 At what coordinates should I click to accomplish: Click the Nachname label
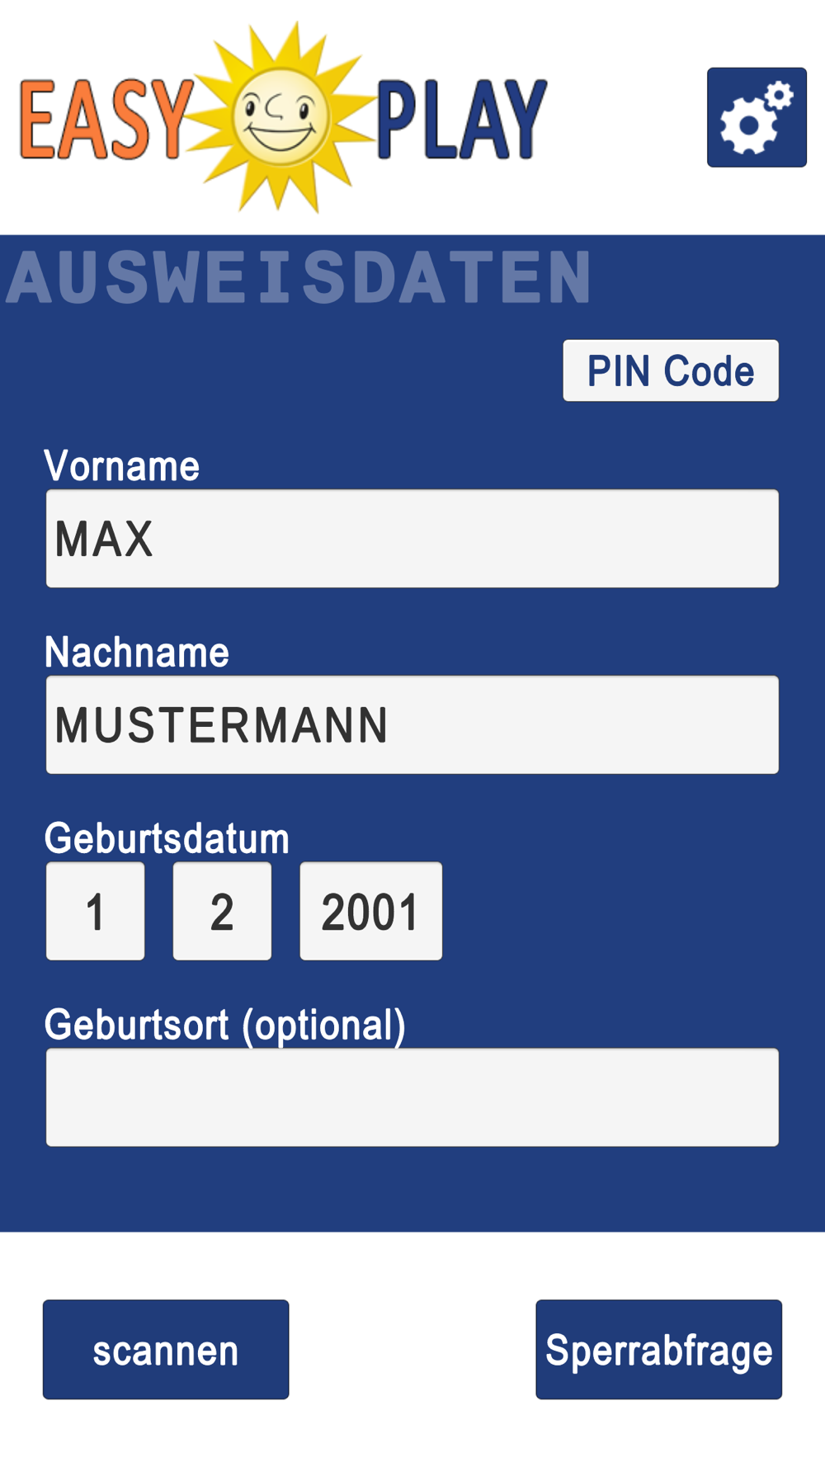coord(137,652)
